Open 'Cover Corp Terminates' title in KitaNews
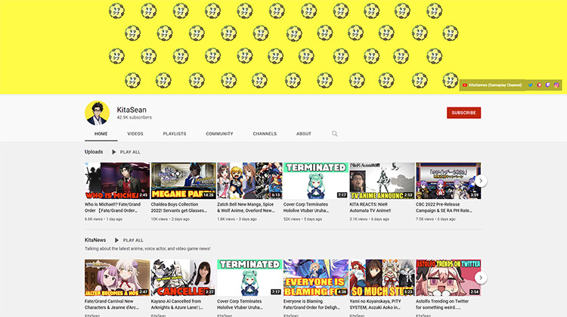567x317 pixels. click(x=240, y=304)
